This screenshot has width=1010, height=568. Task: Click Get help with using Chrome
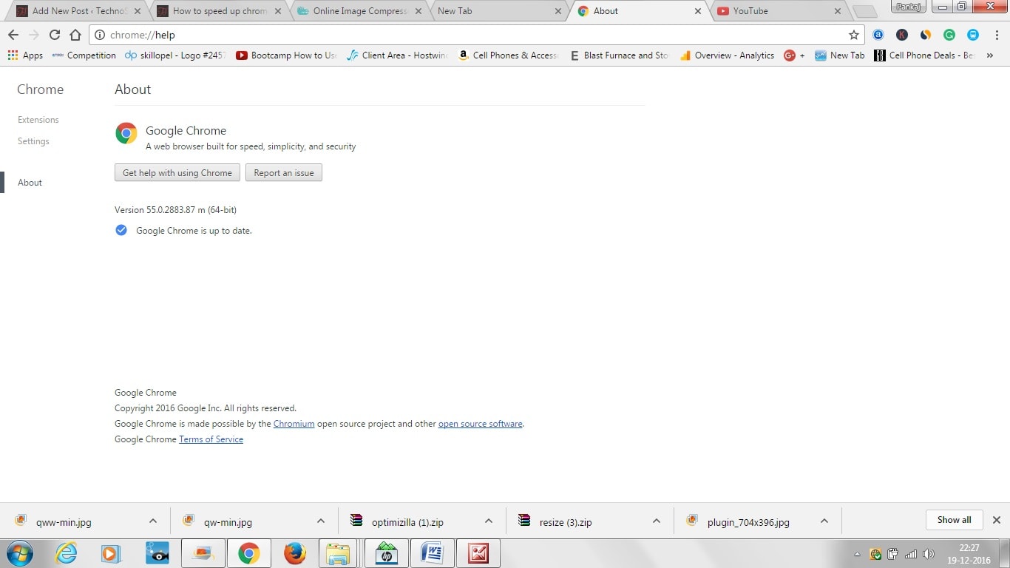(x=177, y=173)
